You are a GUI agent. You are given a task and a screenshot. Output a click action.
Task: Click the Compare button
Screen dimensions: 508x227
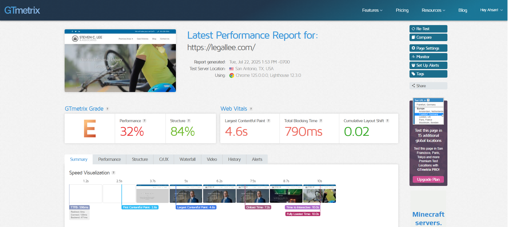point(428,37)
